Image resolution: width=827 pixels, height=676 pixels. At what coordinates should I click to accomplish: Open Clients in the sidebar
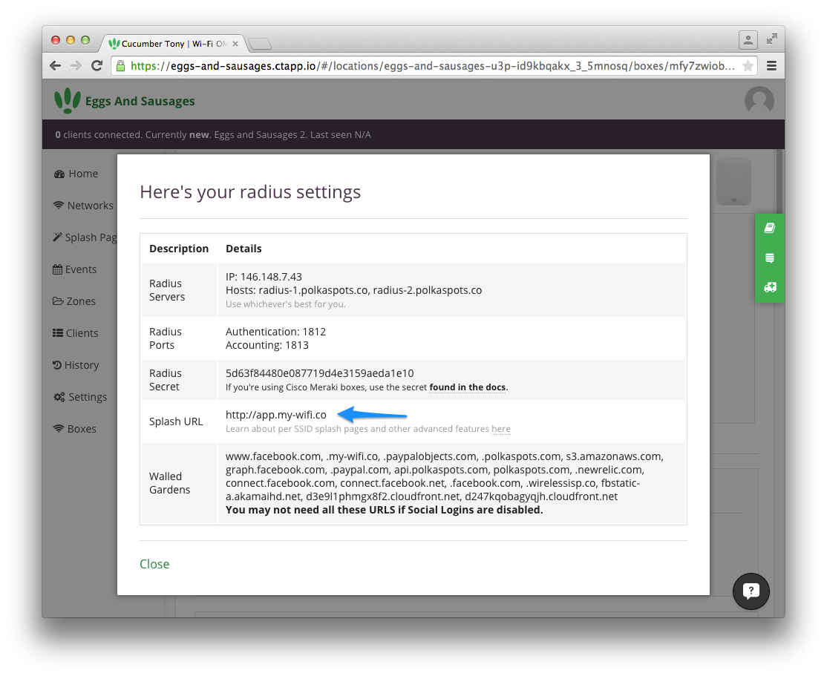(x=76, y=333)
